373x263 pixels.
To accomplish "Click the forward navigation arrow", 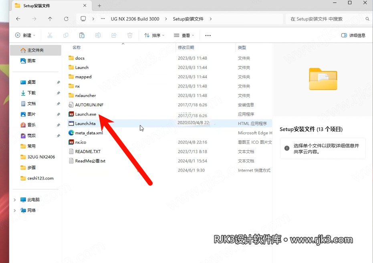I will (x=34, y=19).
